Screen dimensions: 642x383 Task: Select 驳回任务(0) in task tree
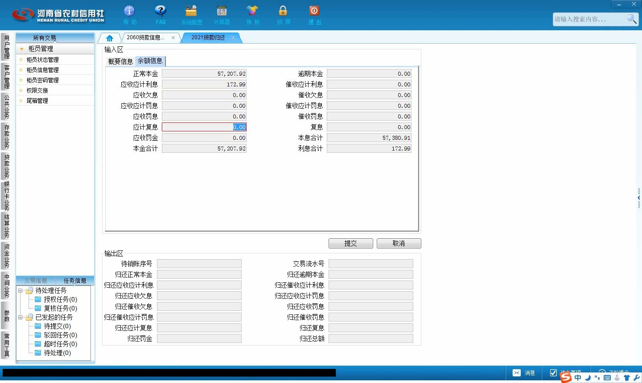pyautogui.click(x=60, y=335)
